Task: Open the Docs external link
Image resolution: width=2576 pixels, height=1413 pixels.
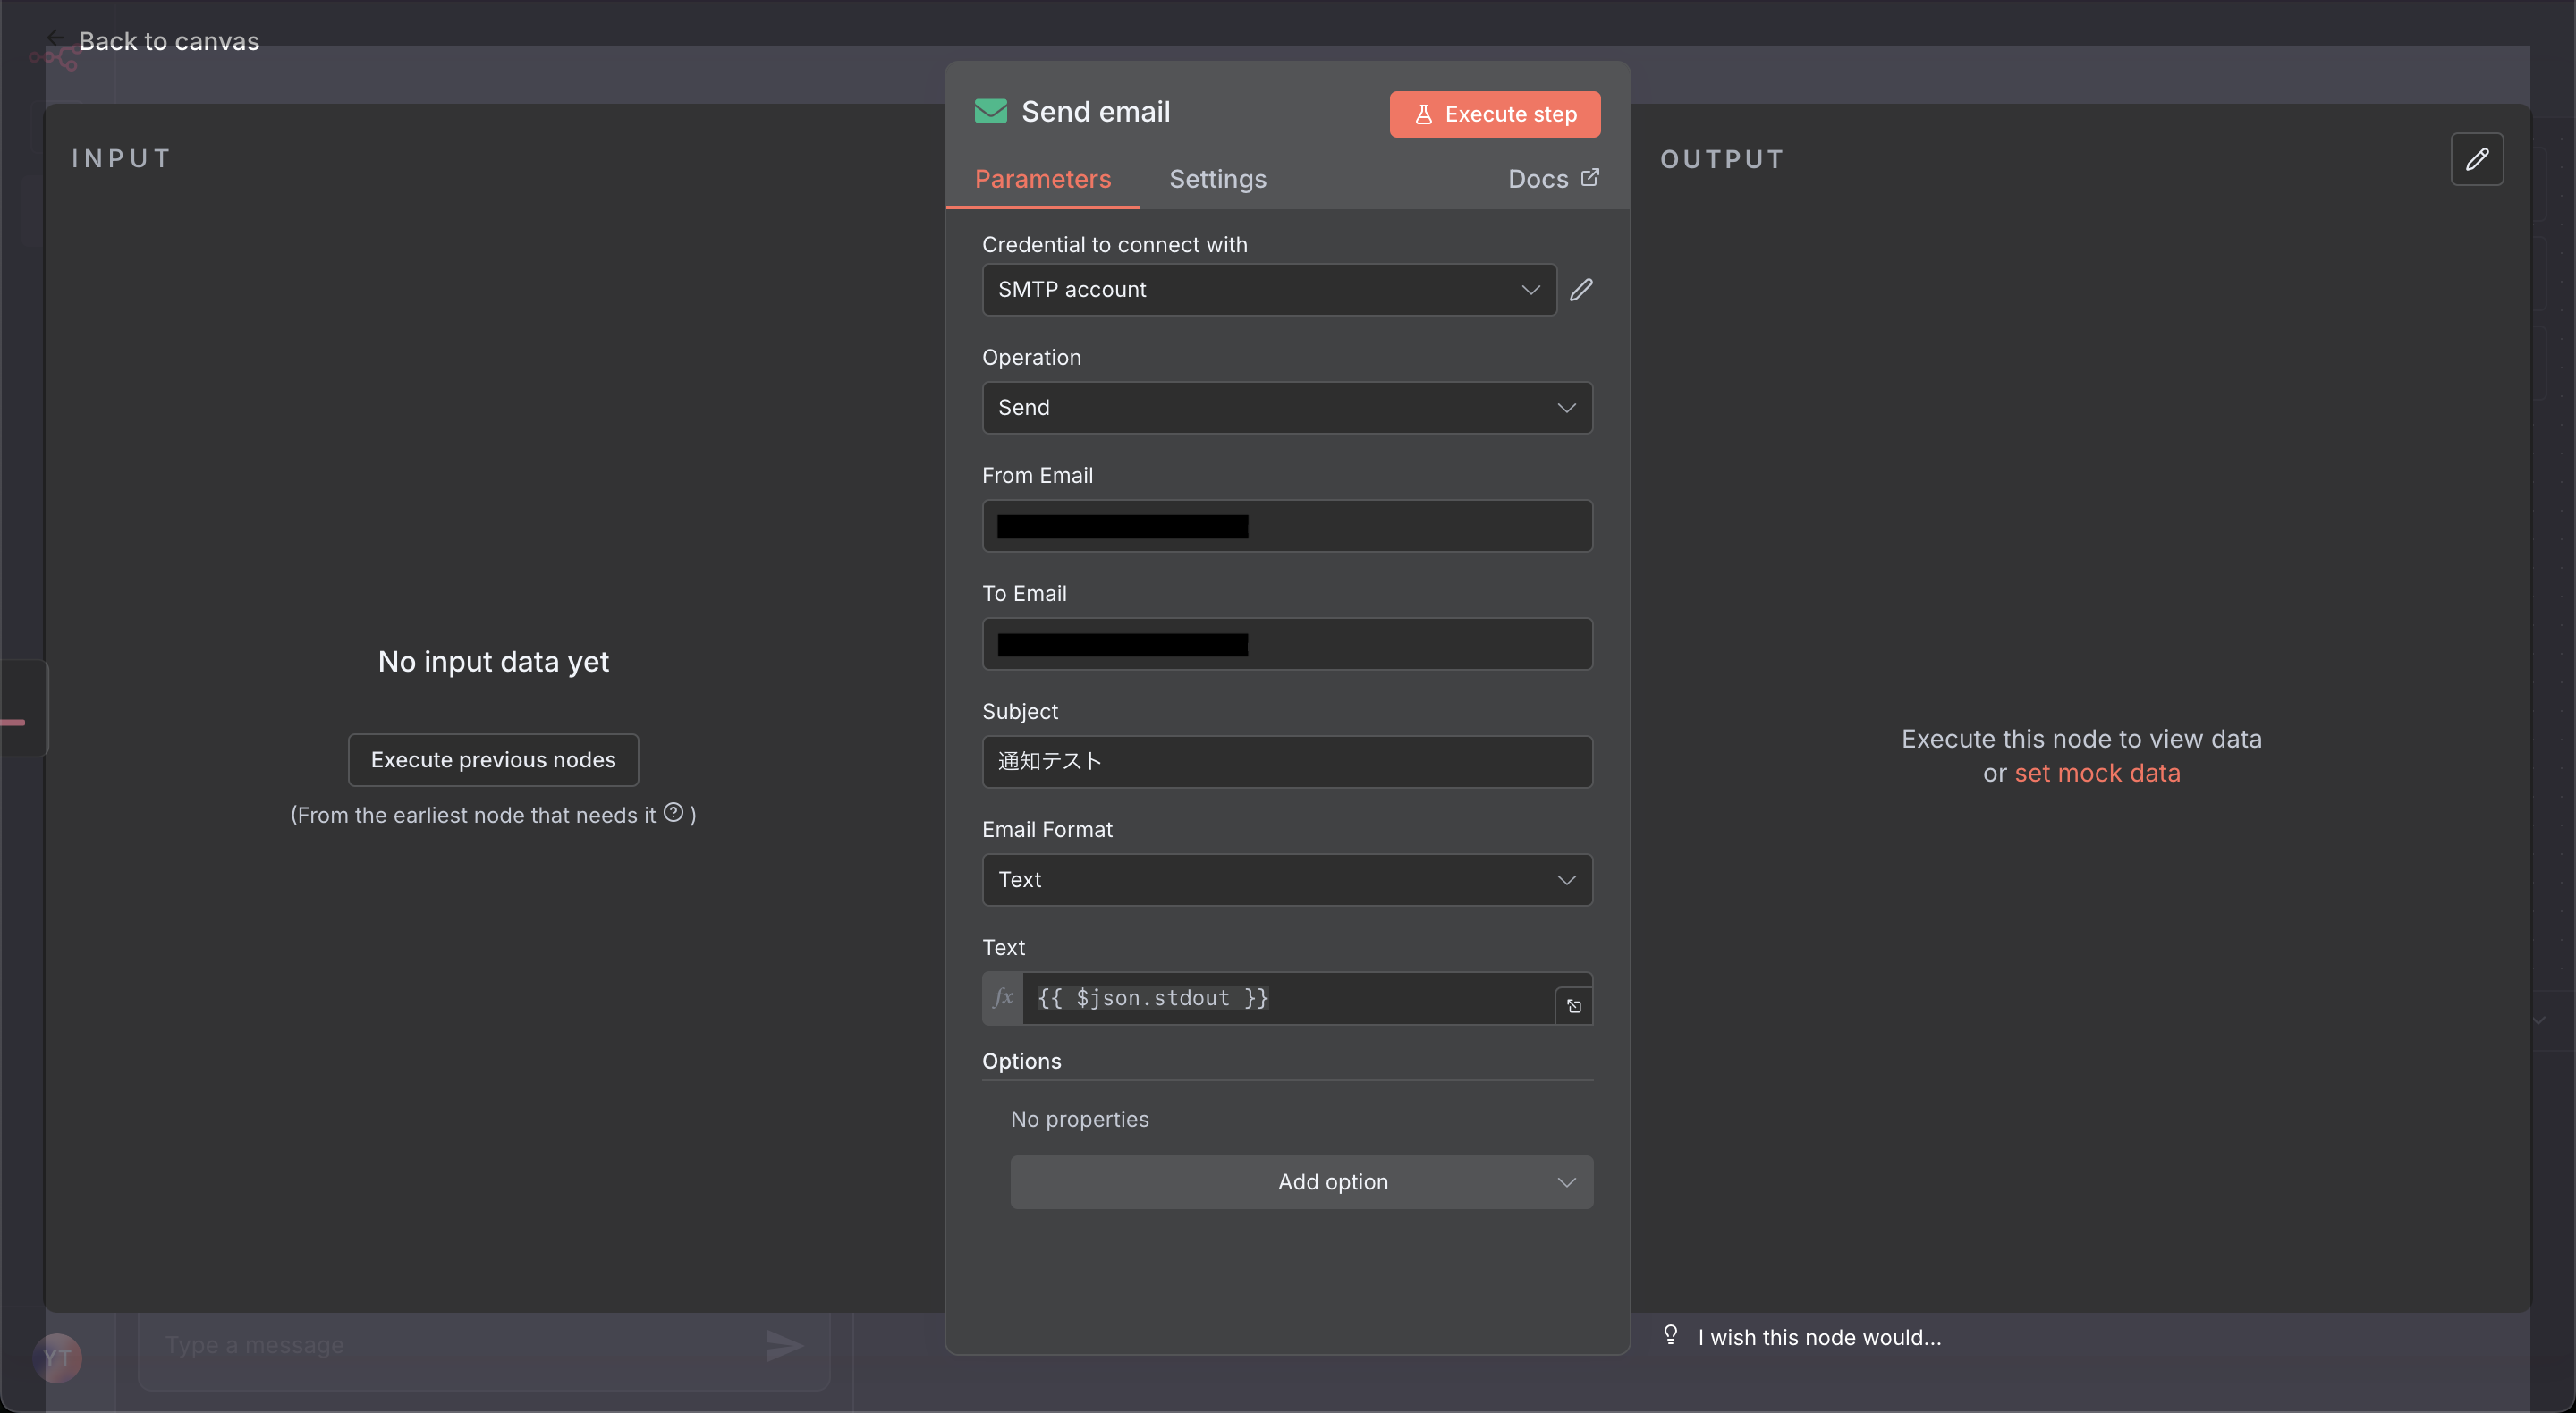Action: click(1552, 179)
